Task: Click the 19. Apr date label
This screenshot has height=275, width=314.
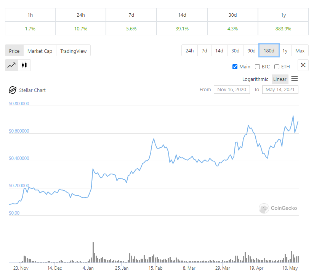Action: point(256,268)
